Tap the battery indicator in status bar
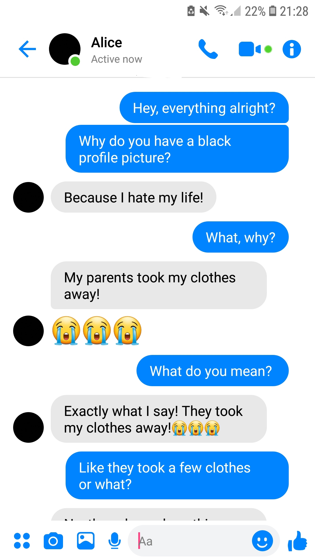 pos(272,11)
